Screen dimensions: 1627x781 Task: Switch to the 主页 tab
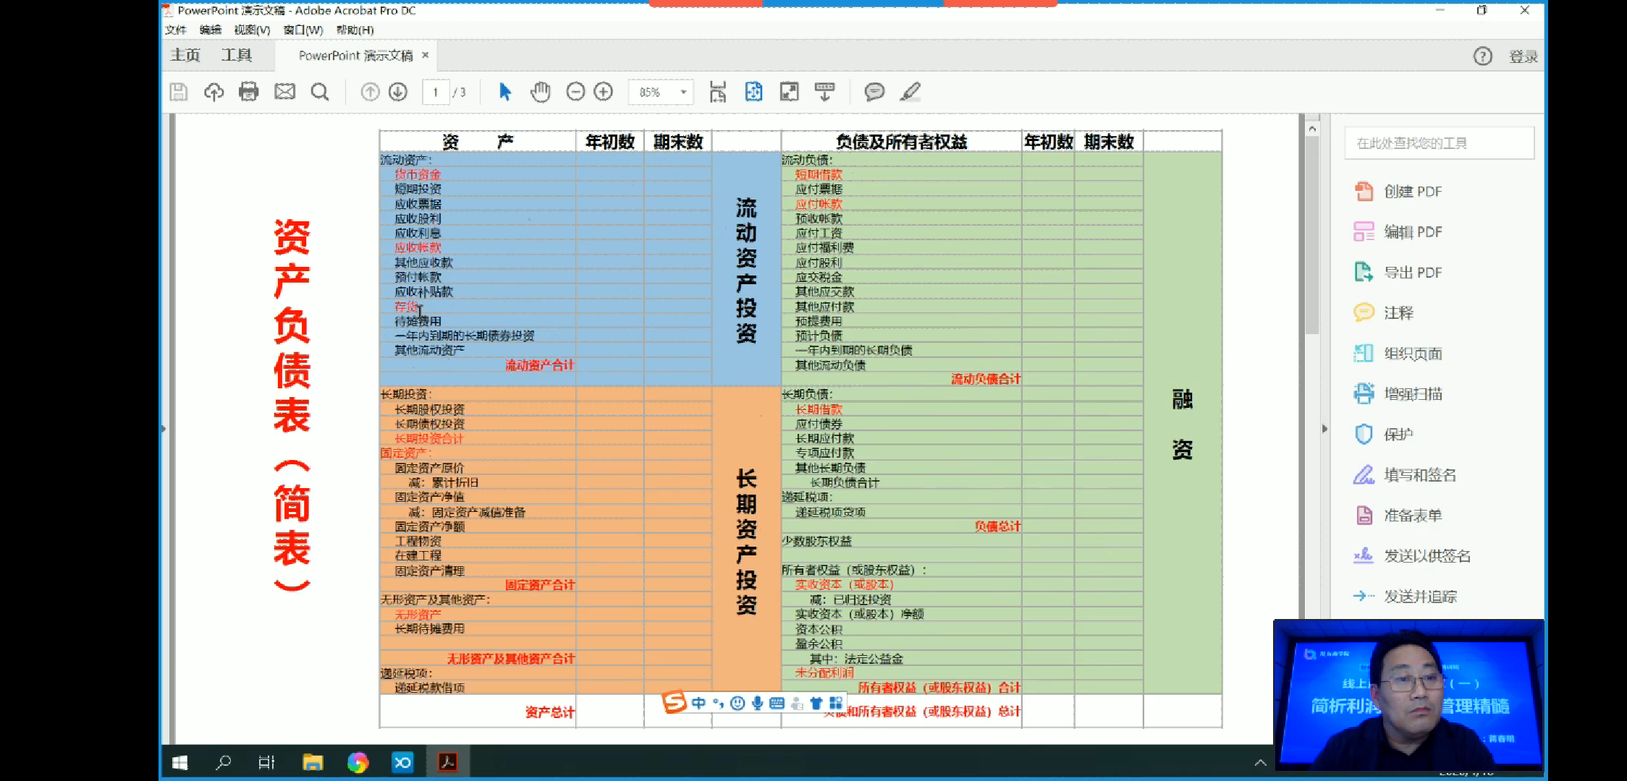[185, 56]
